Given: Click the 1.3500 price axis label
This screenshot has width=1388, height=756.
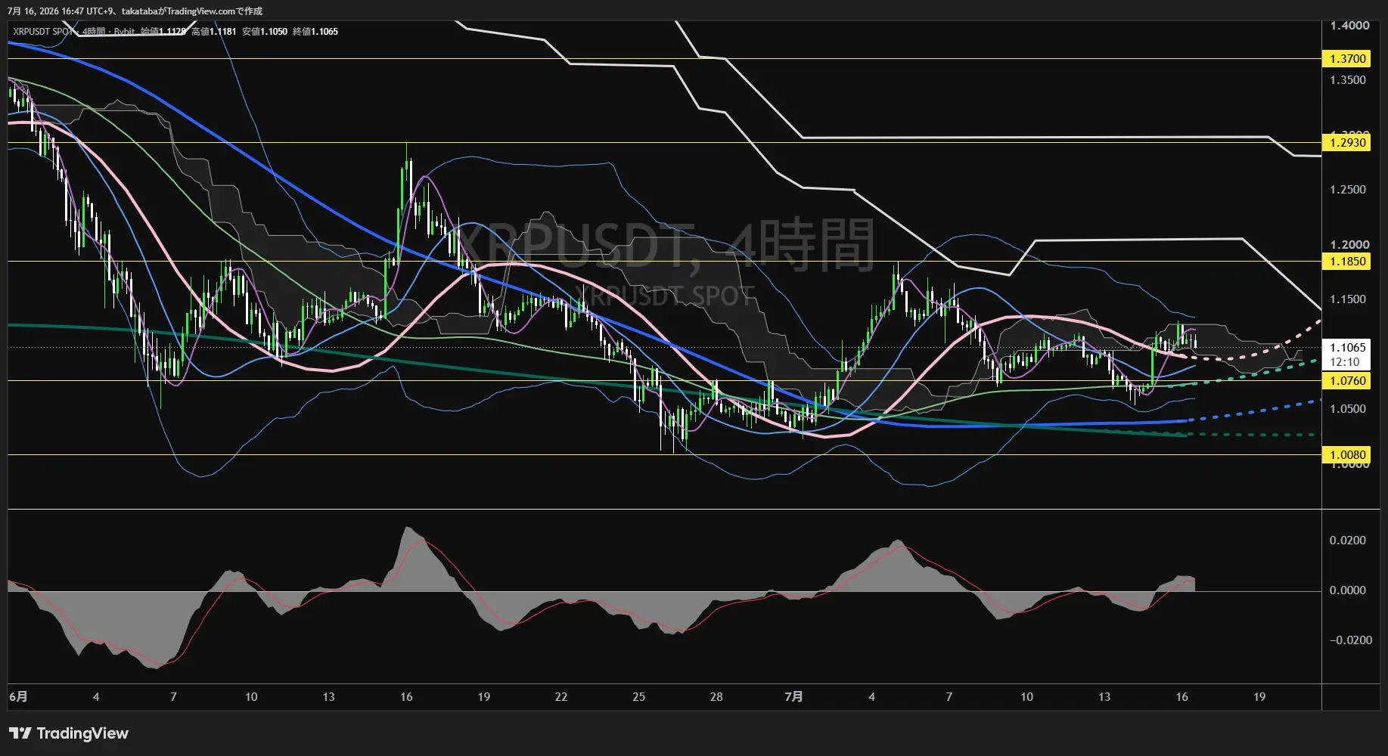Looking at the screenshot, I should 1348,80.
